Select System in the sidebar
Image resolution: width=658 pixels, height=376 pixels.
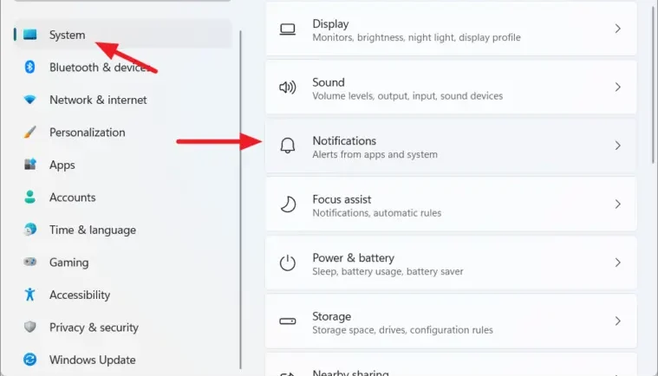67,35
